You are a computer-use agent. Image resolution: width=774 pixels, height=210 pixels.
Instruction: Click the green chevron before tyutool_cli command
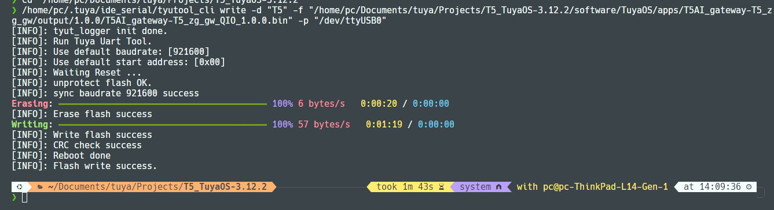(14, 10)
